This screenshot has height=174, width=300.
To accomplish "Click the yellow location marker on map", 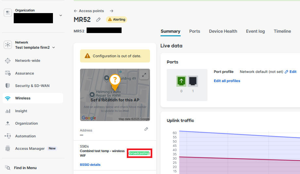I will [115, 81].
